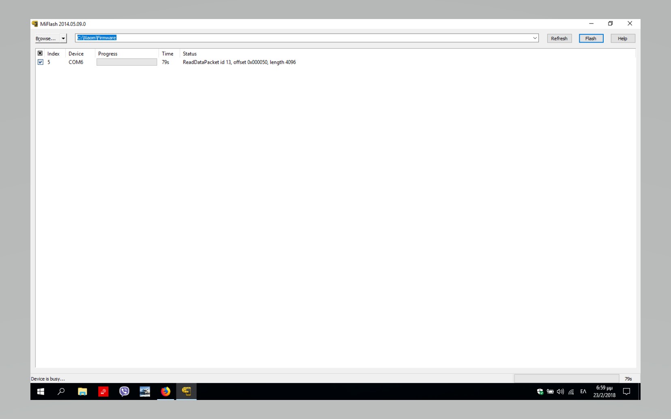The width and height of the screenshot is (671, 419).
Task: Click the Flash button
Action: point(591,38)
